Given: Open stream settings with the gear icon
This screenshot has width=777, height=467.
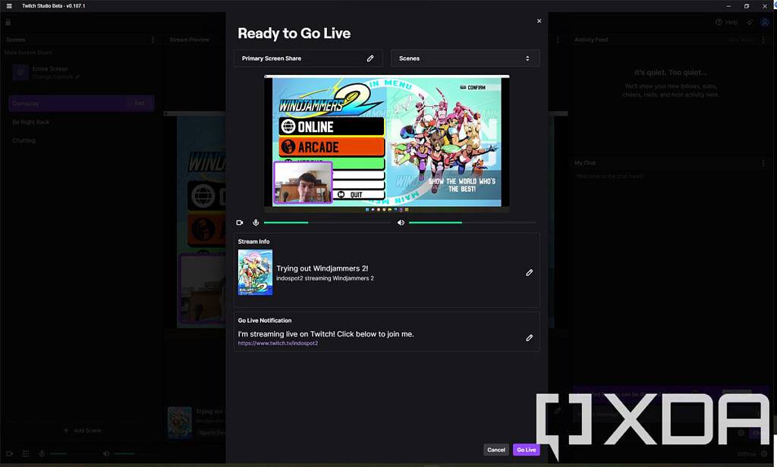Looking at the screenshot, I should click(748, 22).
